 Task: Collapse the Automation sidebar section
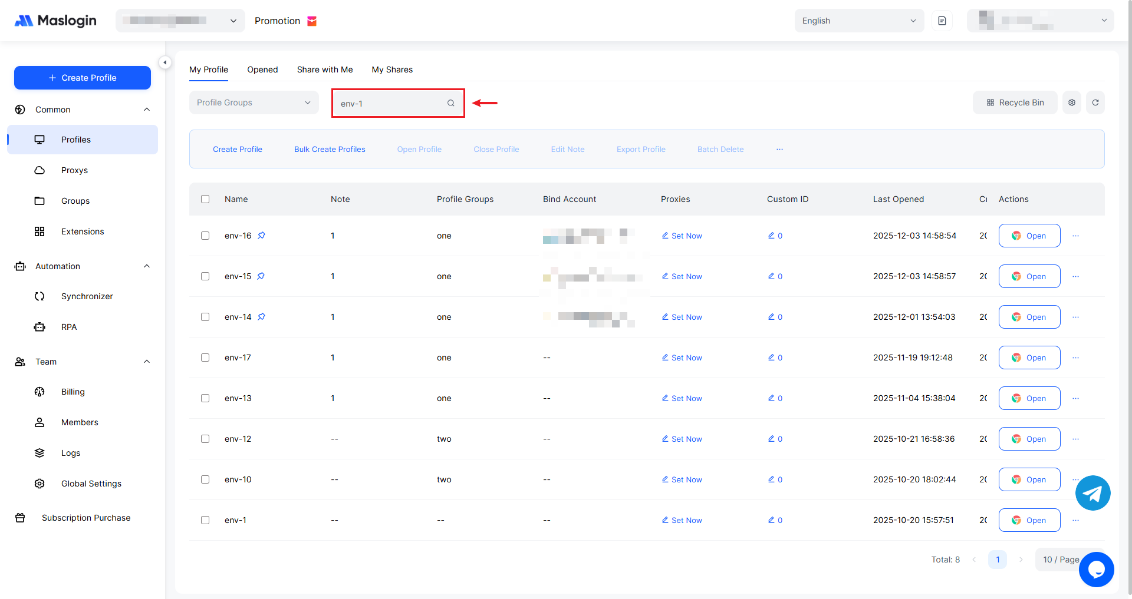[147, 266]
